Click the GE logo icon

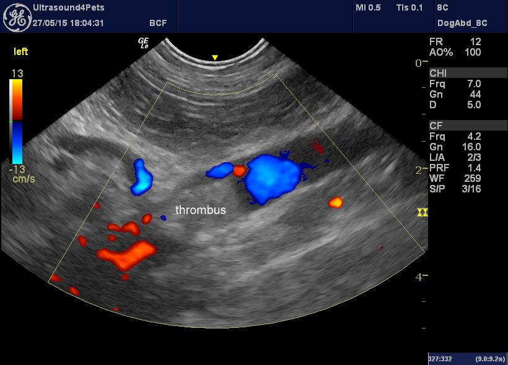[17, 17]
